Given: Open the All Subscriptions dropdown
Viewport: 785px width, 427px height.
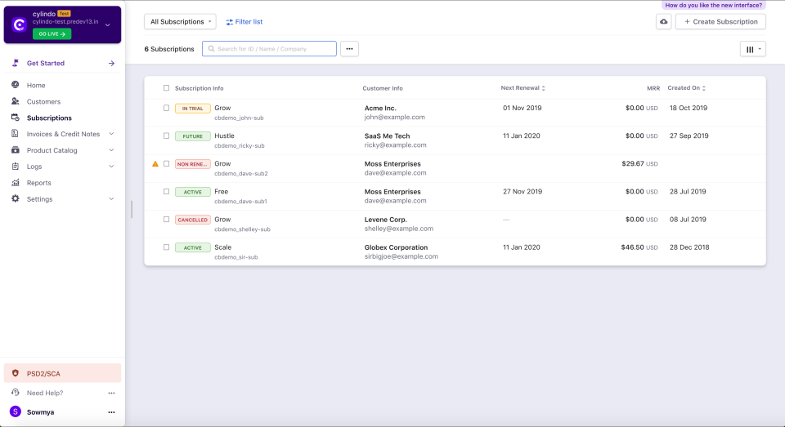Looking at the screenshot, I should pyautogui.click(x=180, y=21).
